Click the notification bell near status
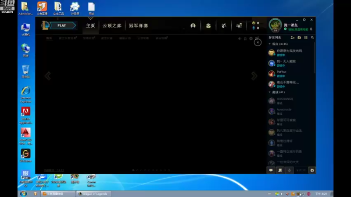 coord(311,29)
